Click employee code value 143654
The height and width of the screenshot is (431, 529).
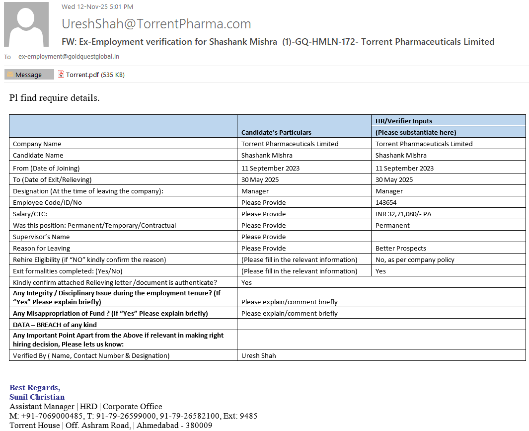click(386, 203)
